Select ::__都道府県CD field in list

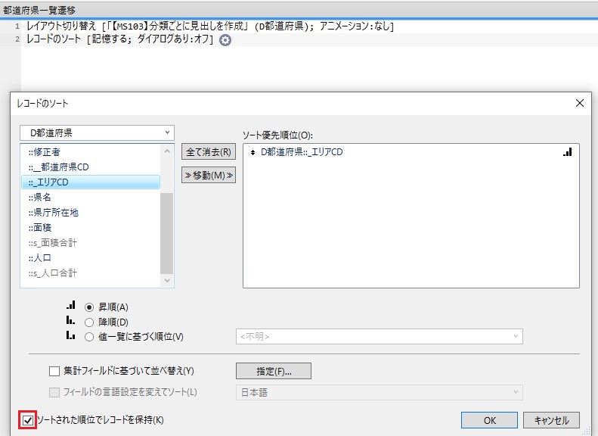tap(91, 167)
